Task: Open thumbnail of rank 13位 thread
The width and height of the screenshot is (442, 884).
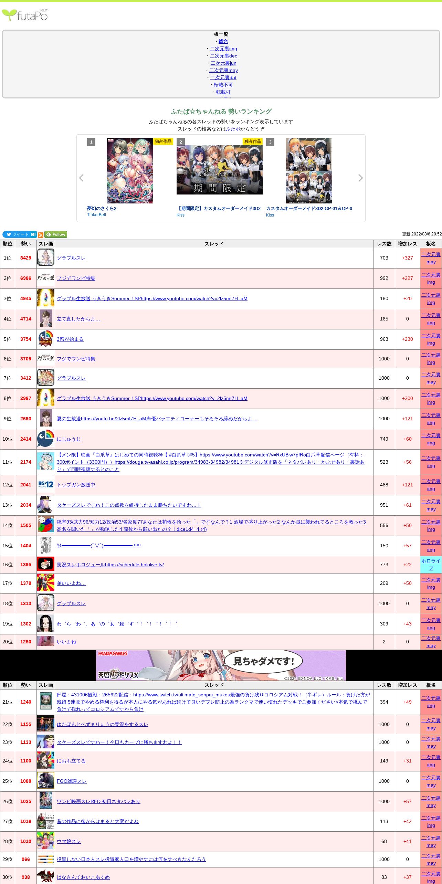Action: click(46, 505)
